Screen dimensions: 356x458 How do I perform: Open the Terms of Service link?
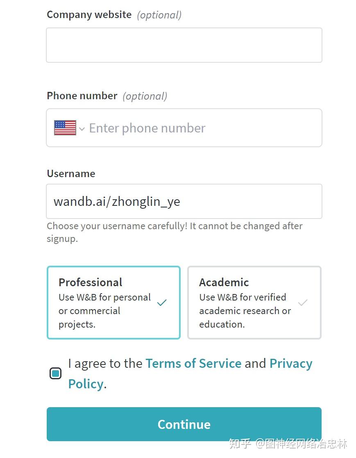tap(193, 363)
